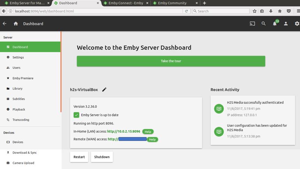This screenshot has width=300, height=169.
Task: Open the settings gear in Emby header
Action: tap(297, 24)
